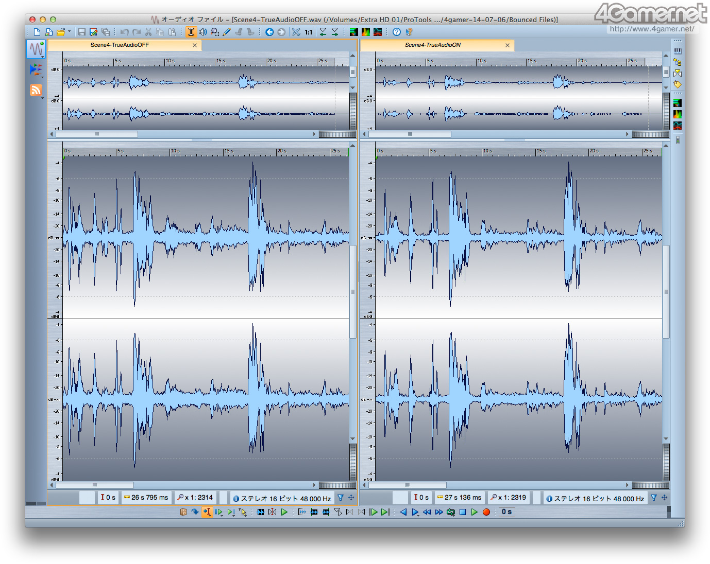This screenshot has height=564, width=710.
Task: Expand filter funnel in right status bar
Action: point(654,498)
